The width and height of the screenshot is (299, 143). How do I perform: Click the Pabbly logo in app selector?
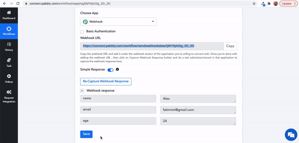(85, 22)
